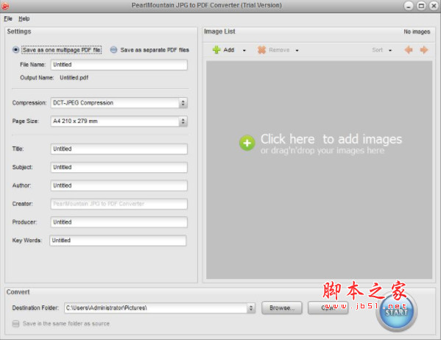Click the Key Words input field
The image size is (441, 340).
coord(118,241)
